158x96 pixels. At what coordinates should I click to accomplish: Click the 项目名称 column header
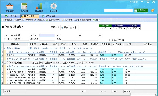point(15,44)
